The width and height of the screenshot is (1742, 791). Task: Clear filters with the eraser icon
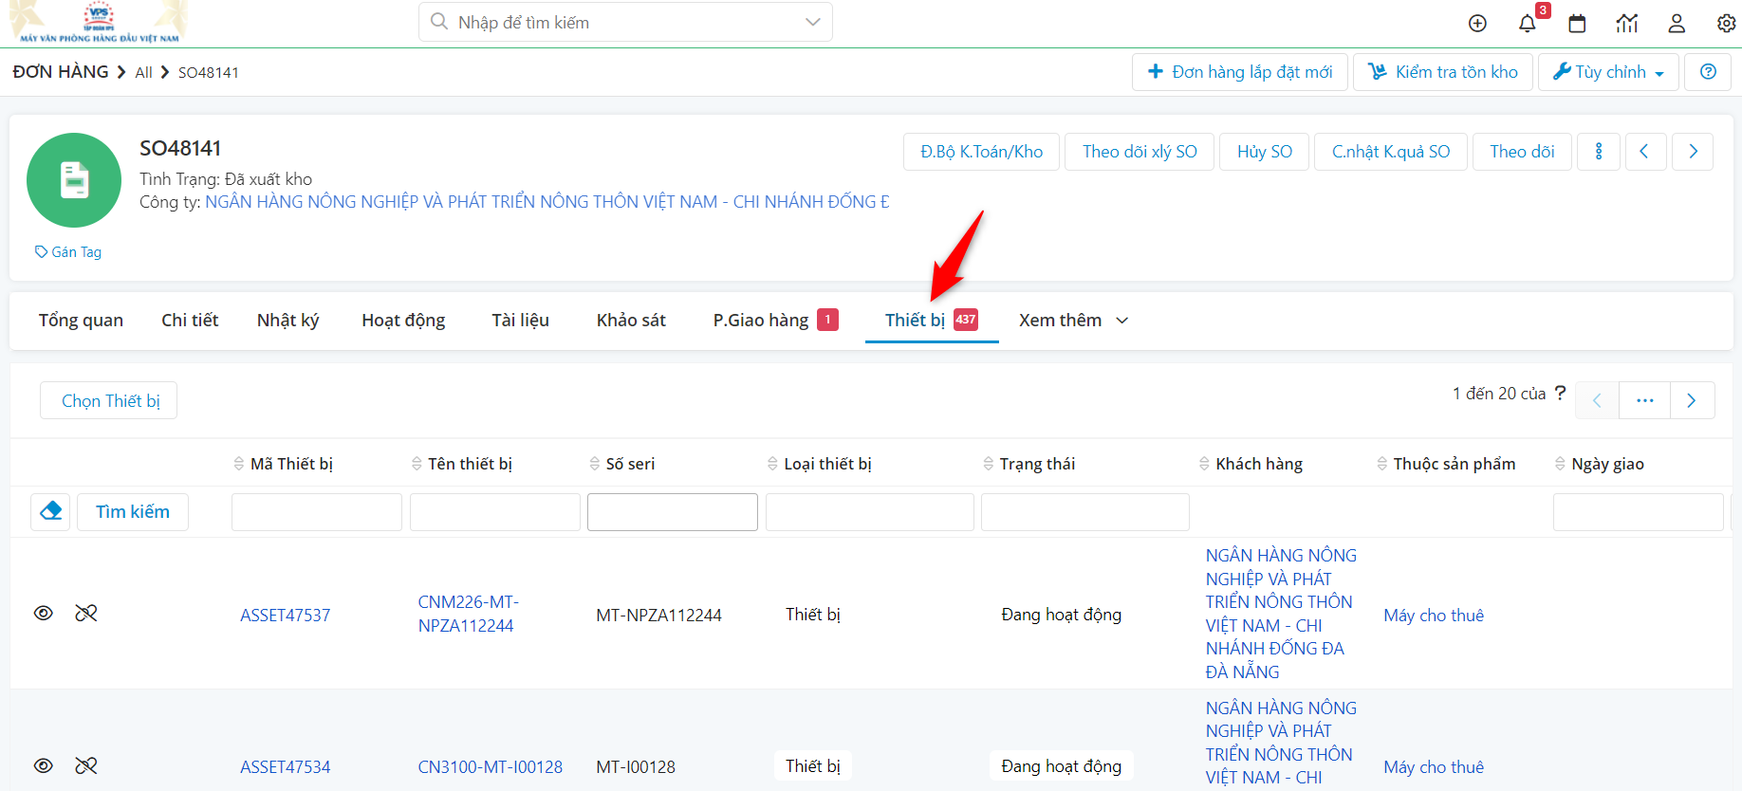click(x=50, y=512)
